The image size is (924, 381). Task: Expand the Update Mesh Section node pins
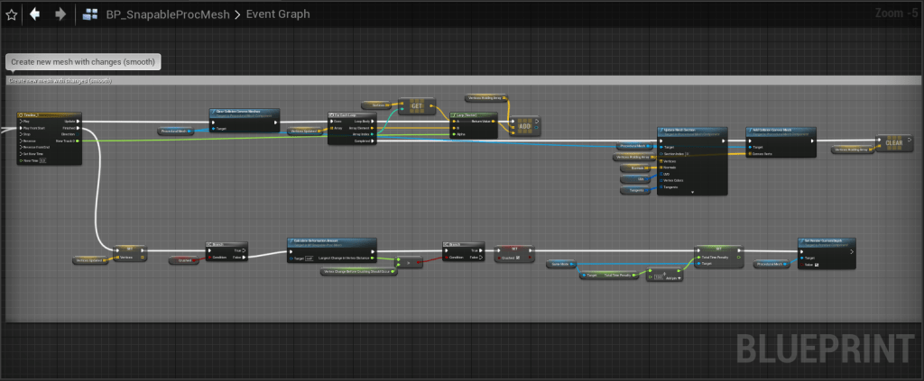pyautogui.click(x=692, y=194)
